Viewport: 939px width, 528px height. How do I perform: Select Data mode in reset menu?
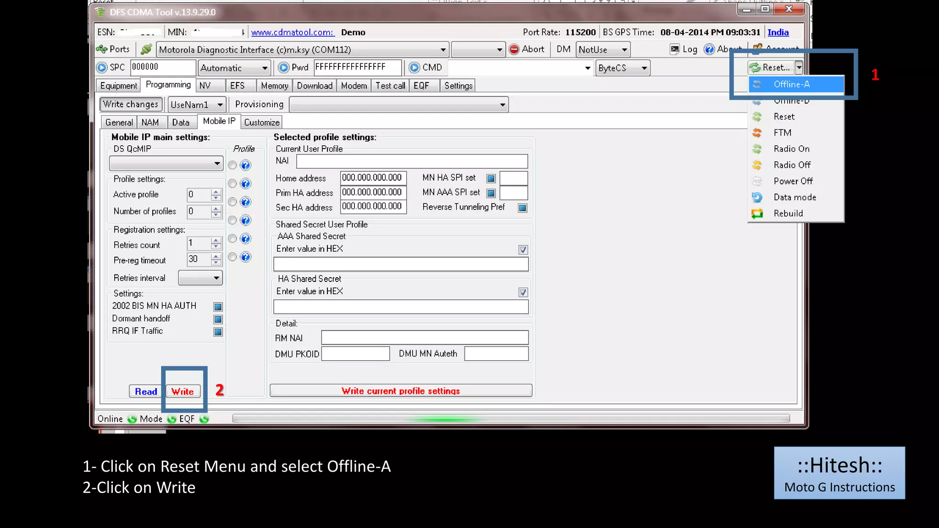tap(796, 197)
